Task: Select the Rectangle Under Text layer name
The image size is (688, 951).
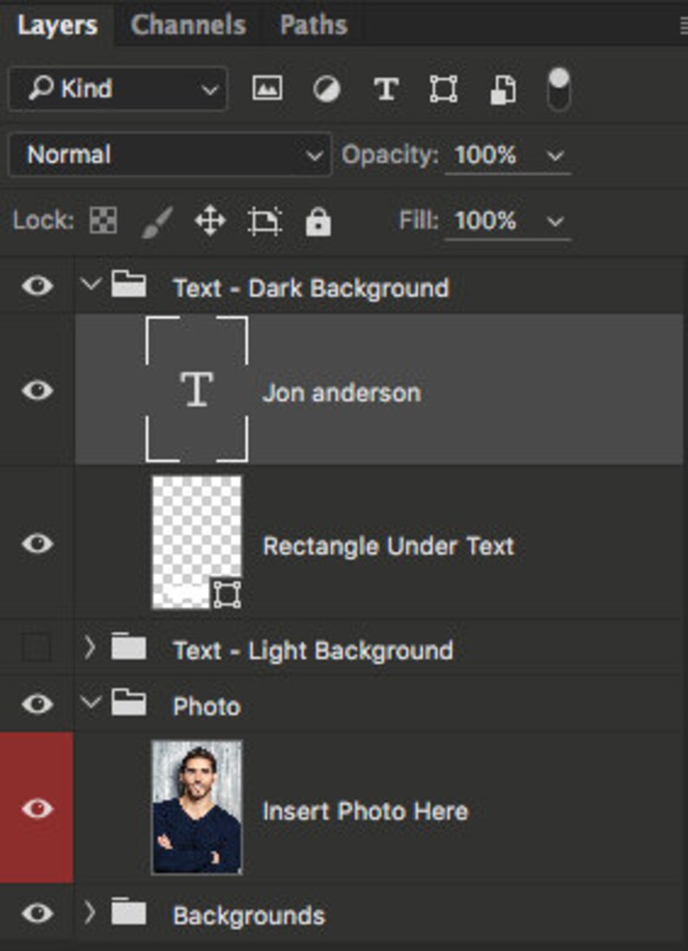Action: point(388,546)
